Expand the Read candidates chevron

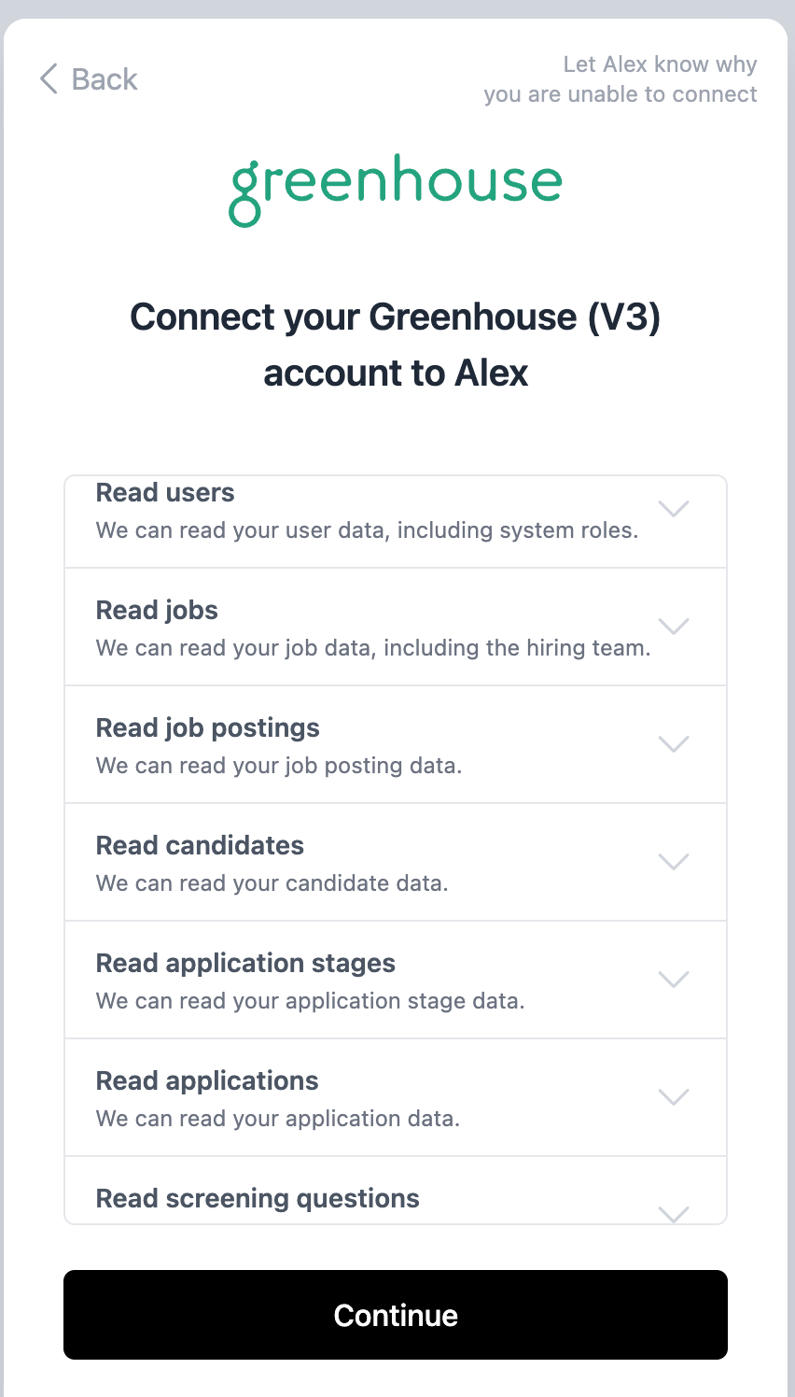[674, 862]
